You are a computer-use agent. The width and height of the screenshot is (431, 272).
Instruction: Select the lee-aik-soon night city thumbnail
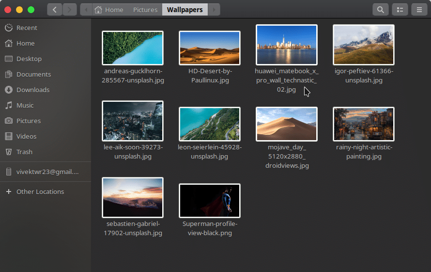click(x=133, y=121)
